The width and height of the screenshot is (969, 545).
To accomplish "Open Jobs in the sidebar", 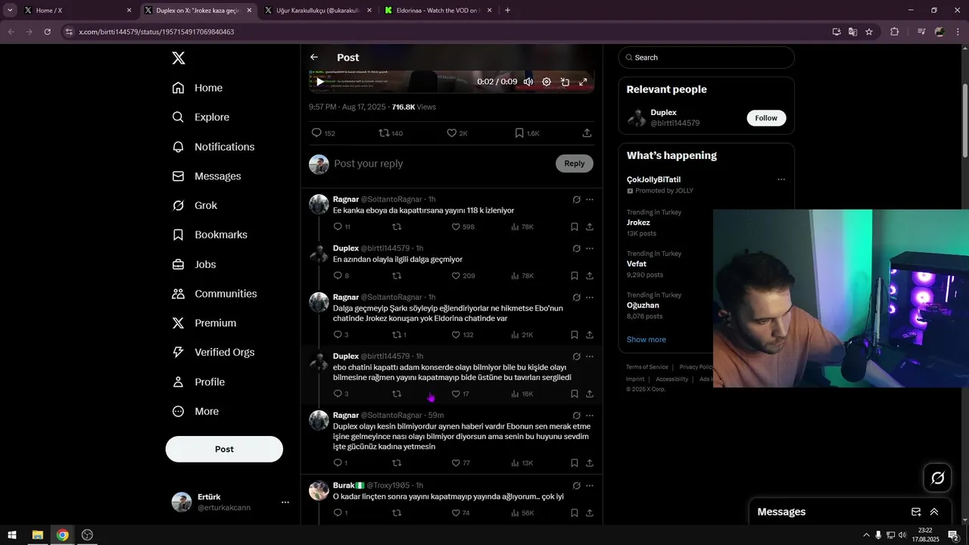I will [194, 264].
